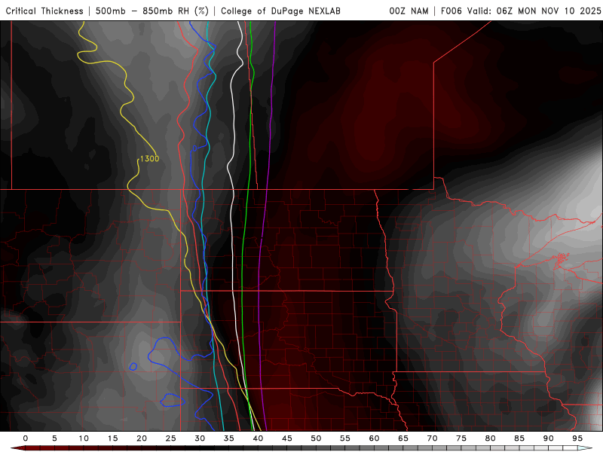
Task: Click the "20" value on the color scale
Action: (142, 438)
